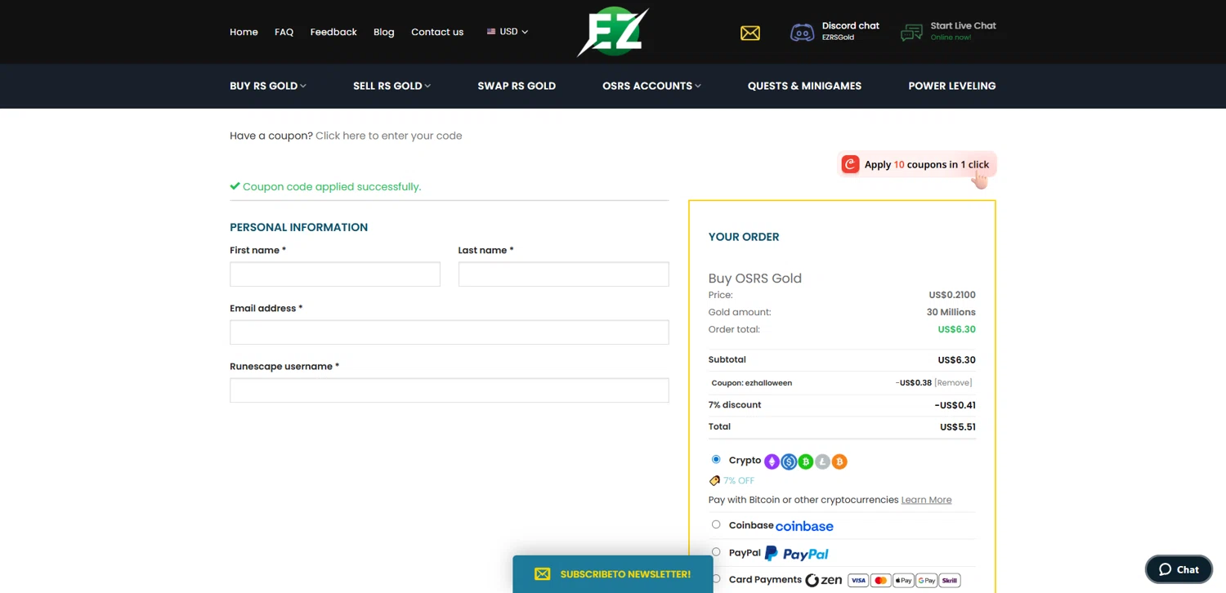Click the Learn More crypto link
This screenshot has width=1226, height=593.
[926, 500]
